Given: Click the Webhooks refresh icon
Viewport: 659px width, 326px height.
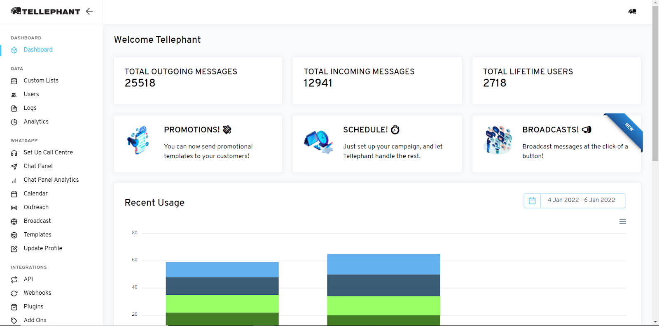Looking at the screenshot, I should [x=14, y=293].
